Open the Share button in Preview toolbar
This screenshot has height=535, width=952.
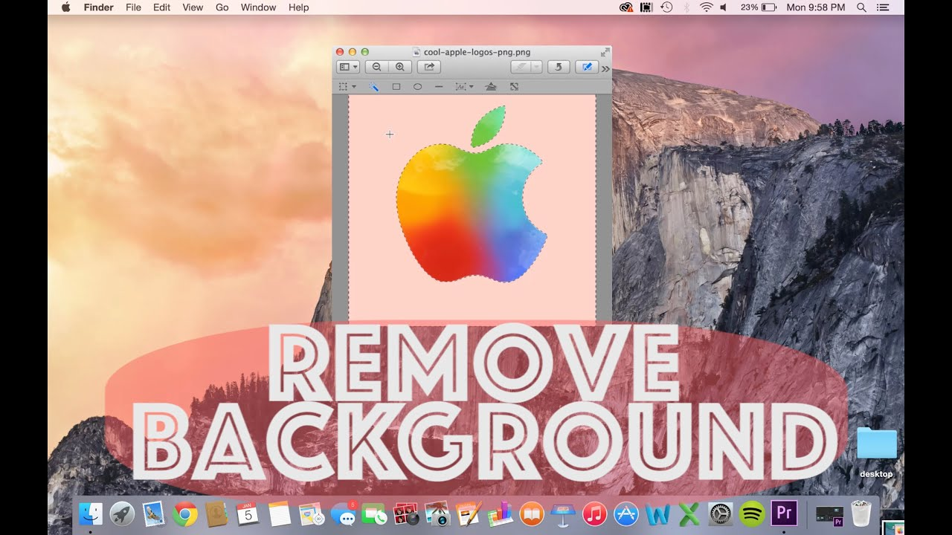coord(429,67)
